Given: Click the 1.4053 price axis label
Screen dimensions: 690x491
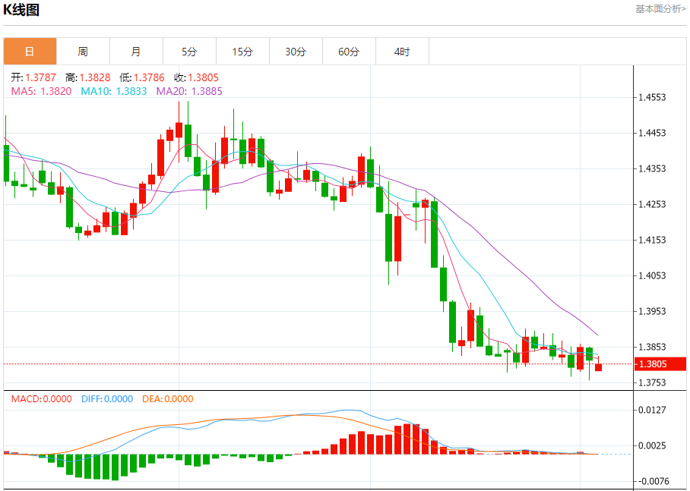Looking at the screenshot, I should pyautogui.click(x=652, y=275).
